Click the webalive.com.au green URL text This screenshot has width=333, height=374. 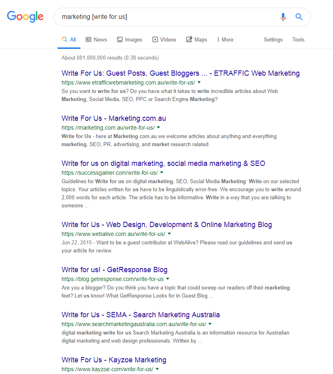[113, 234]
